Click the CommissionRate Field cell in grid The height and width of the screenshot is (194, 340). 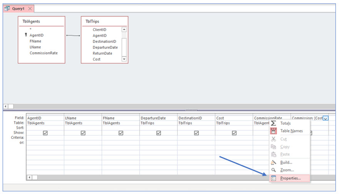point(272,118)
